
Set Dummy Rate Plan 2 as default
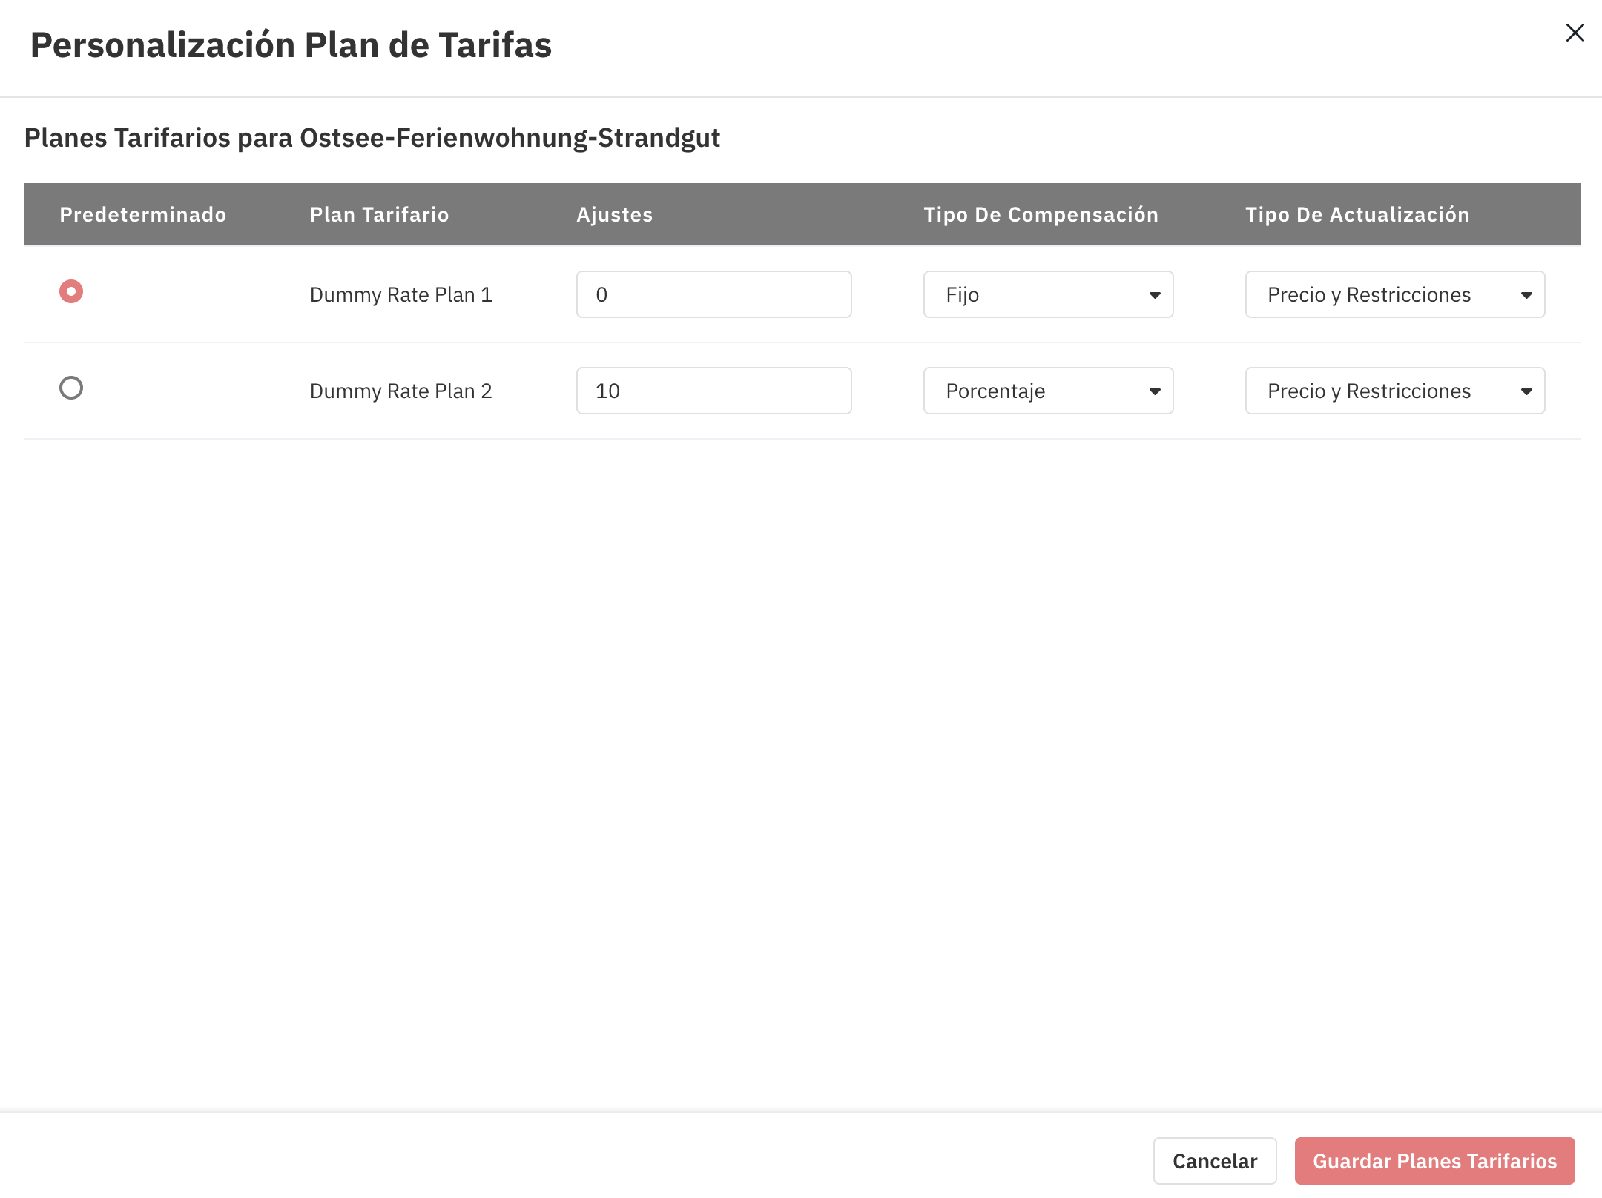(x=71, y=388)
